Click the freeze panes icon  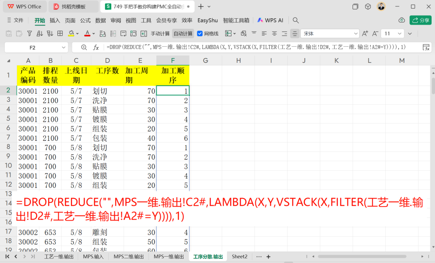click(x=133, y=34)
